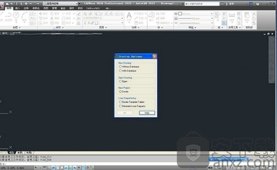The width and height of the screenshot is (277, 170).
Task: Click the Scale tool in modify panel
Action: click(x=54, y=23)
